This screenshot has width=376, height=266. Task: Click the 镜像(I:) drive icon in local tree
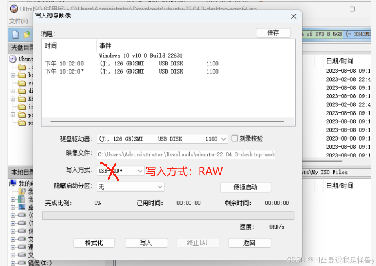point(21,263)
